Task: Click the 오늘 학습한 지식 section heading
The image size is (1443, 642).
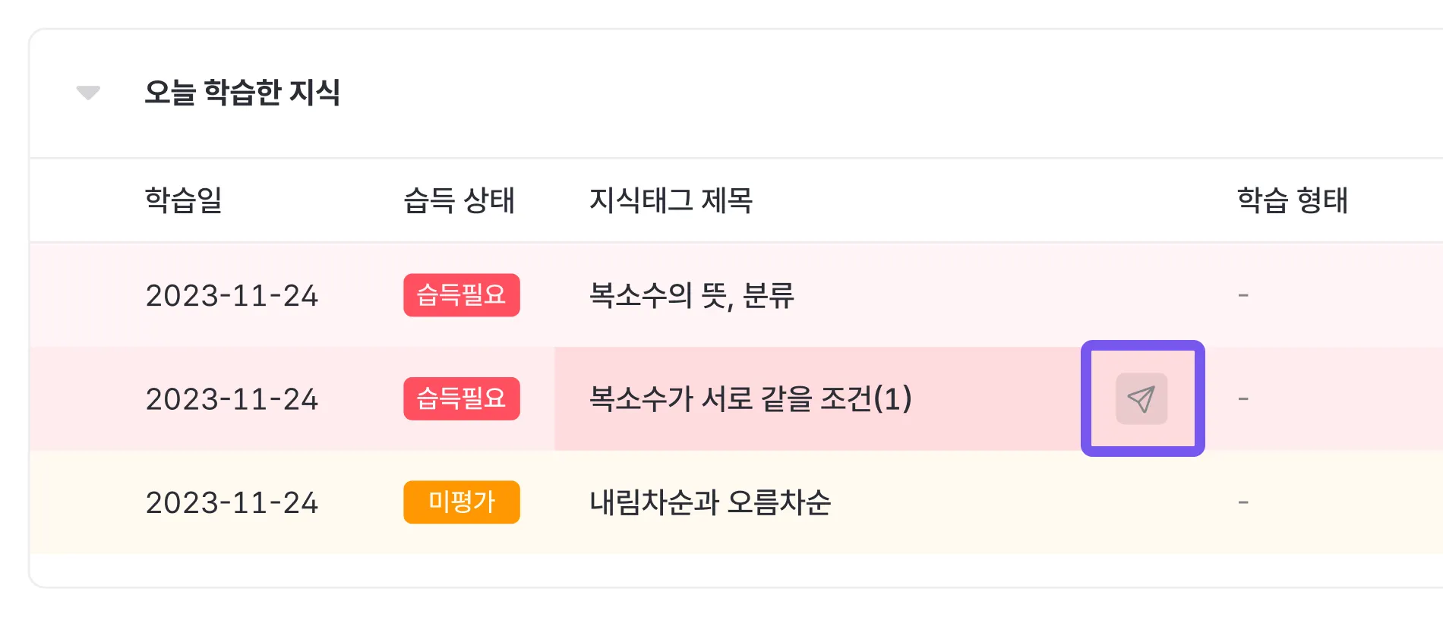Action: click(242, 93)
